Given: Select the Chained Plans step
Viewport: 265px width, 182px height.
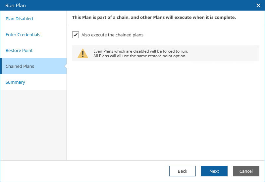Looking at the screenshot, I should click(20, 67).
